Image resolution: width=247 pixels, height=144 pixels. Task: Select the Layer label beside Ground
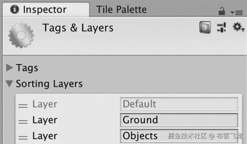point(45,120)
